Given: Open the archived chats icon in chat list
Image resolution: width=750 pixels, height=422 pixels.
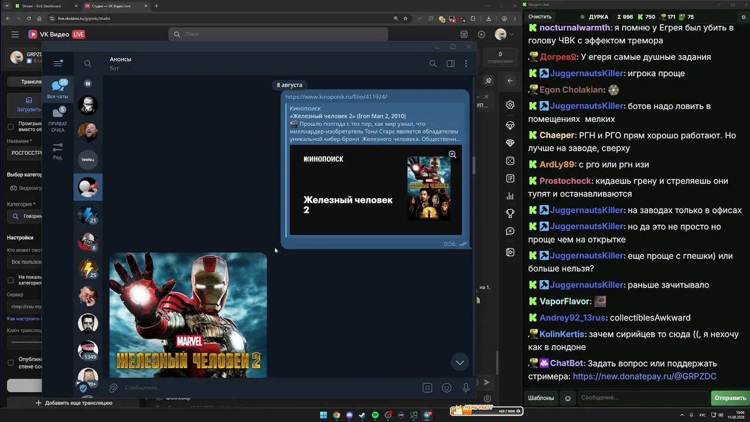Looking at the screenshot, I should coord(88,84).
